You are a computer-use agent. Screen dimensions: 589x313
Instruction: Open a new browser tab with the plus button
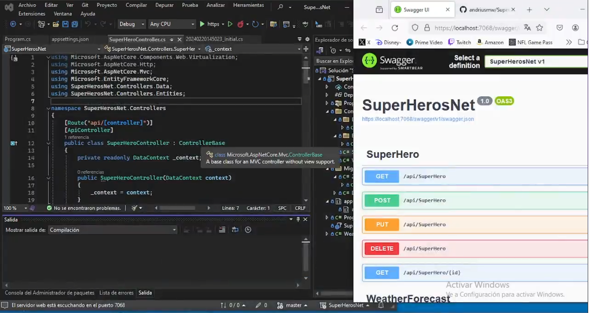(x=530, y=9)
